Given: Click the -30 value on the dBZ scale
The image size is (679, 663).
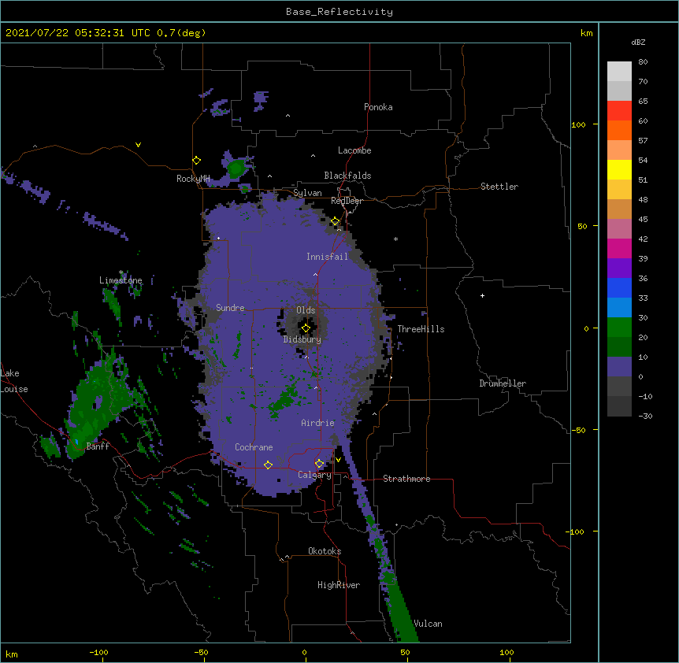Looking at the screenshot, I should [645, 416].
